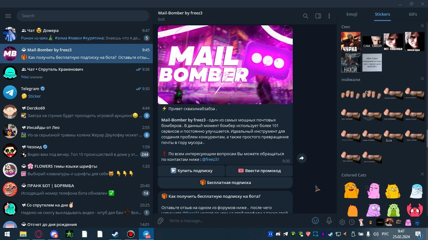Open Opera GX browser from the taskbar
Viewport: 428px width, 240px height.
point(38,234)
